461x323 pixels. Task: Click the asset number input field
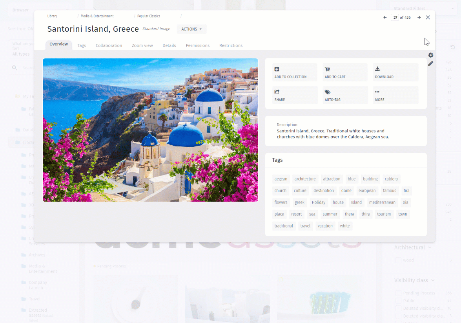[x=395, y=17]
